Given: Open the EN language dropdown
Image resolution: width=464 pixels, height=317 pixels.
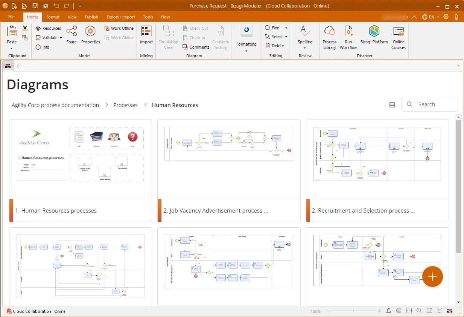Looking at the screenshot, I should tap(431, 17).
